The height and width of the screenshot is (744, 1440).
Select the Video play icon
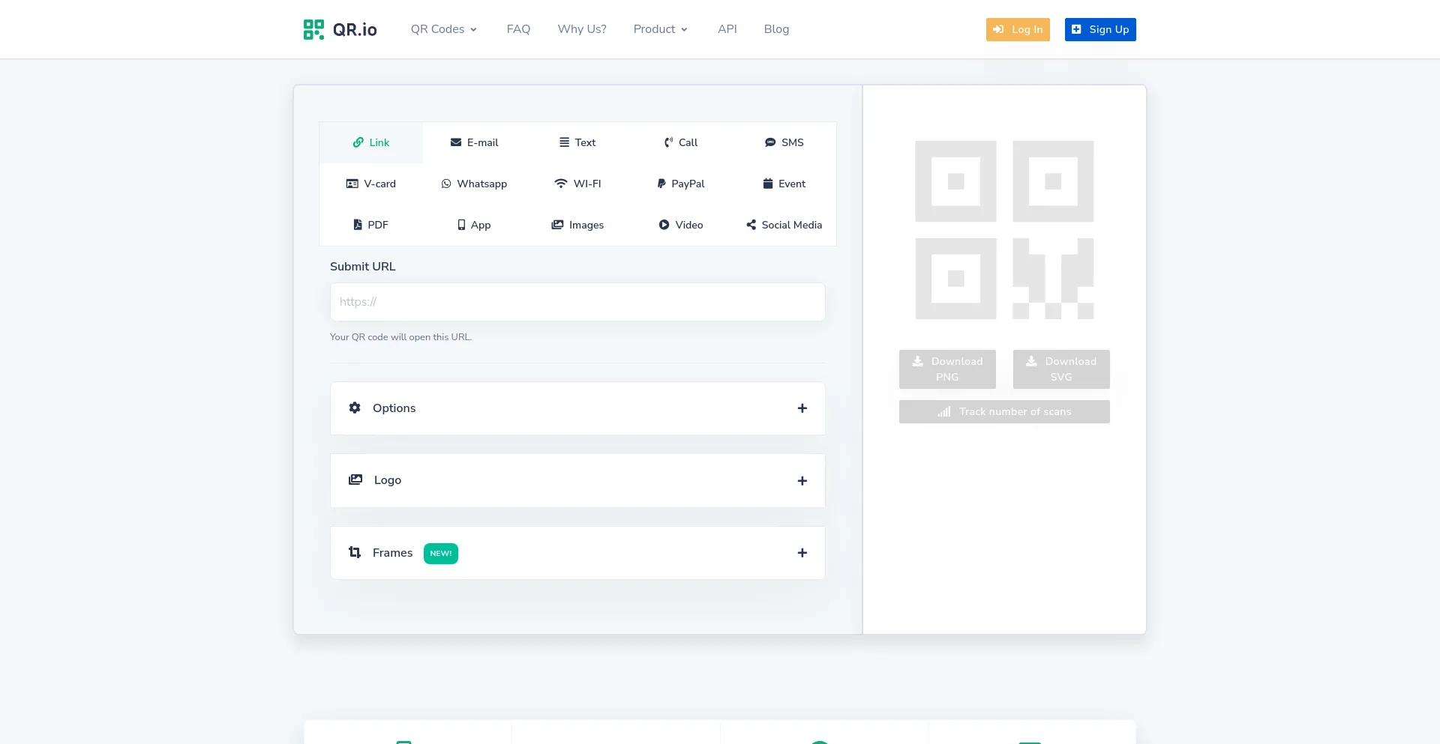click(x=664, y=225)
